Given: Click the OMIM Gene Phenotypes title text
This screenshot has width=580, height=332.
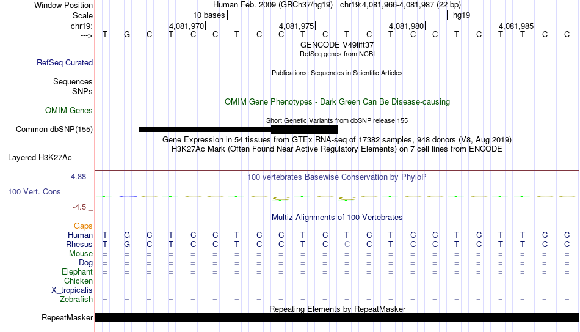Looking at the screenshot, I should (338, 102).
